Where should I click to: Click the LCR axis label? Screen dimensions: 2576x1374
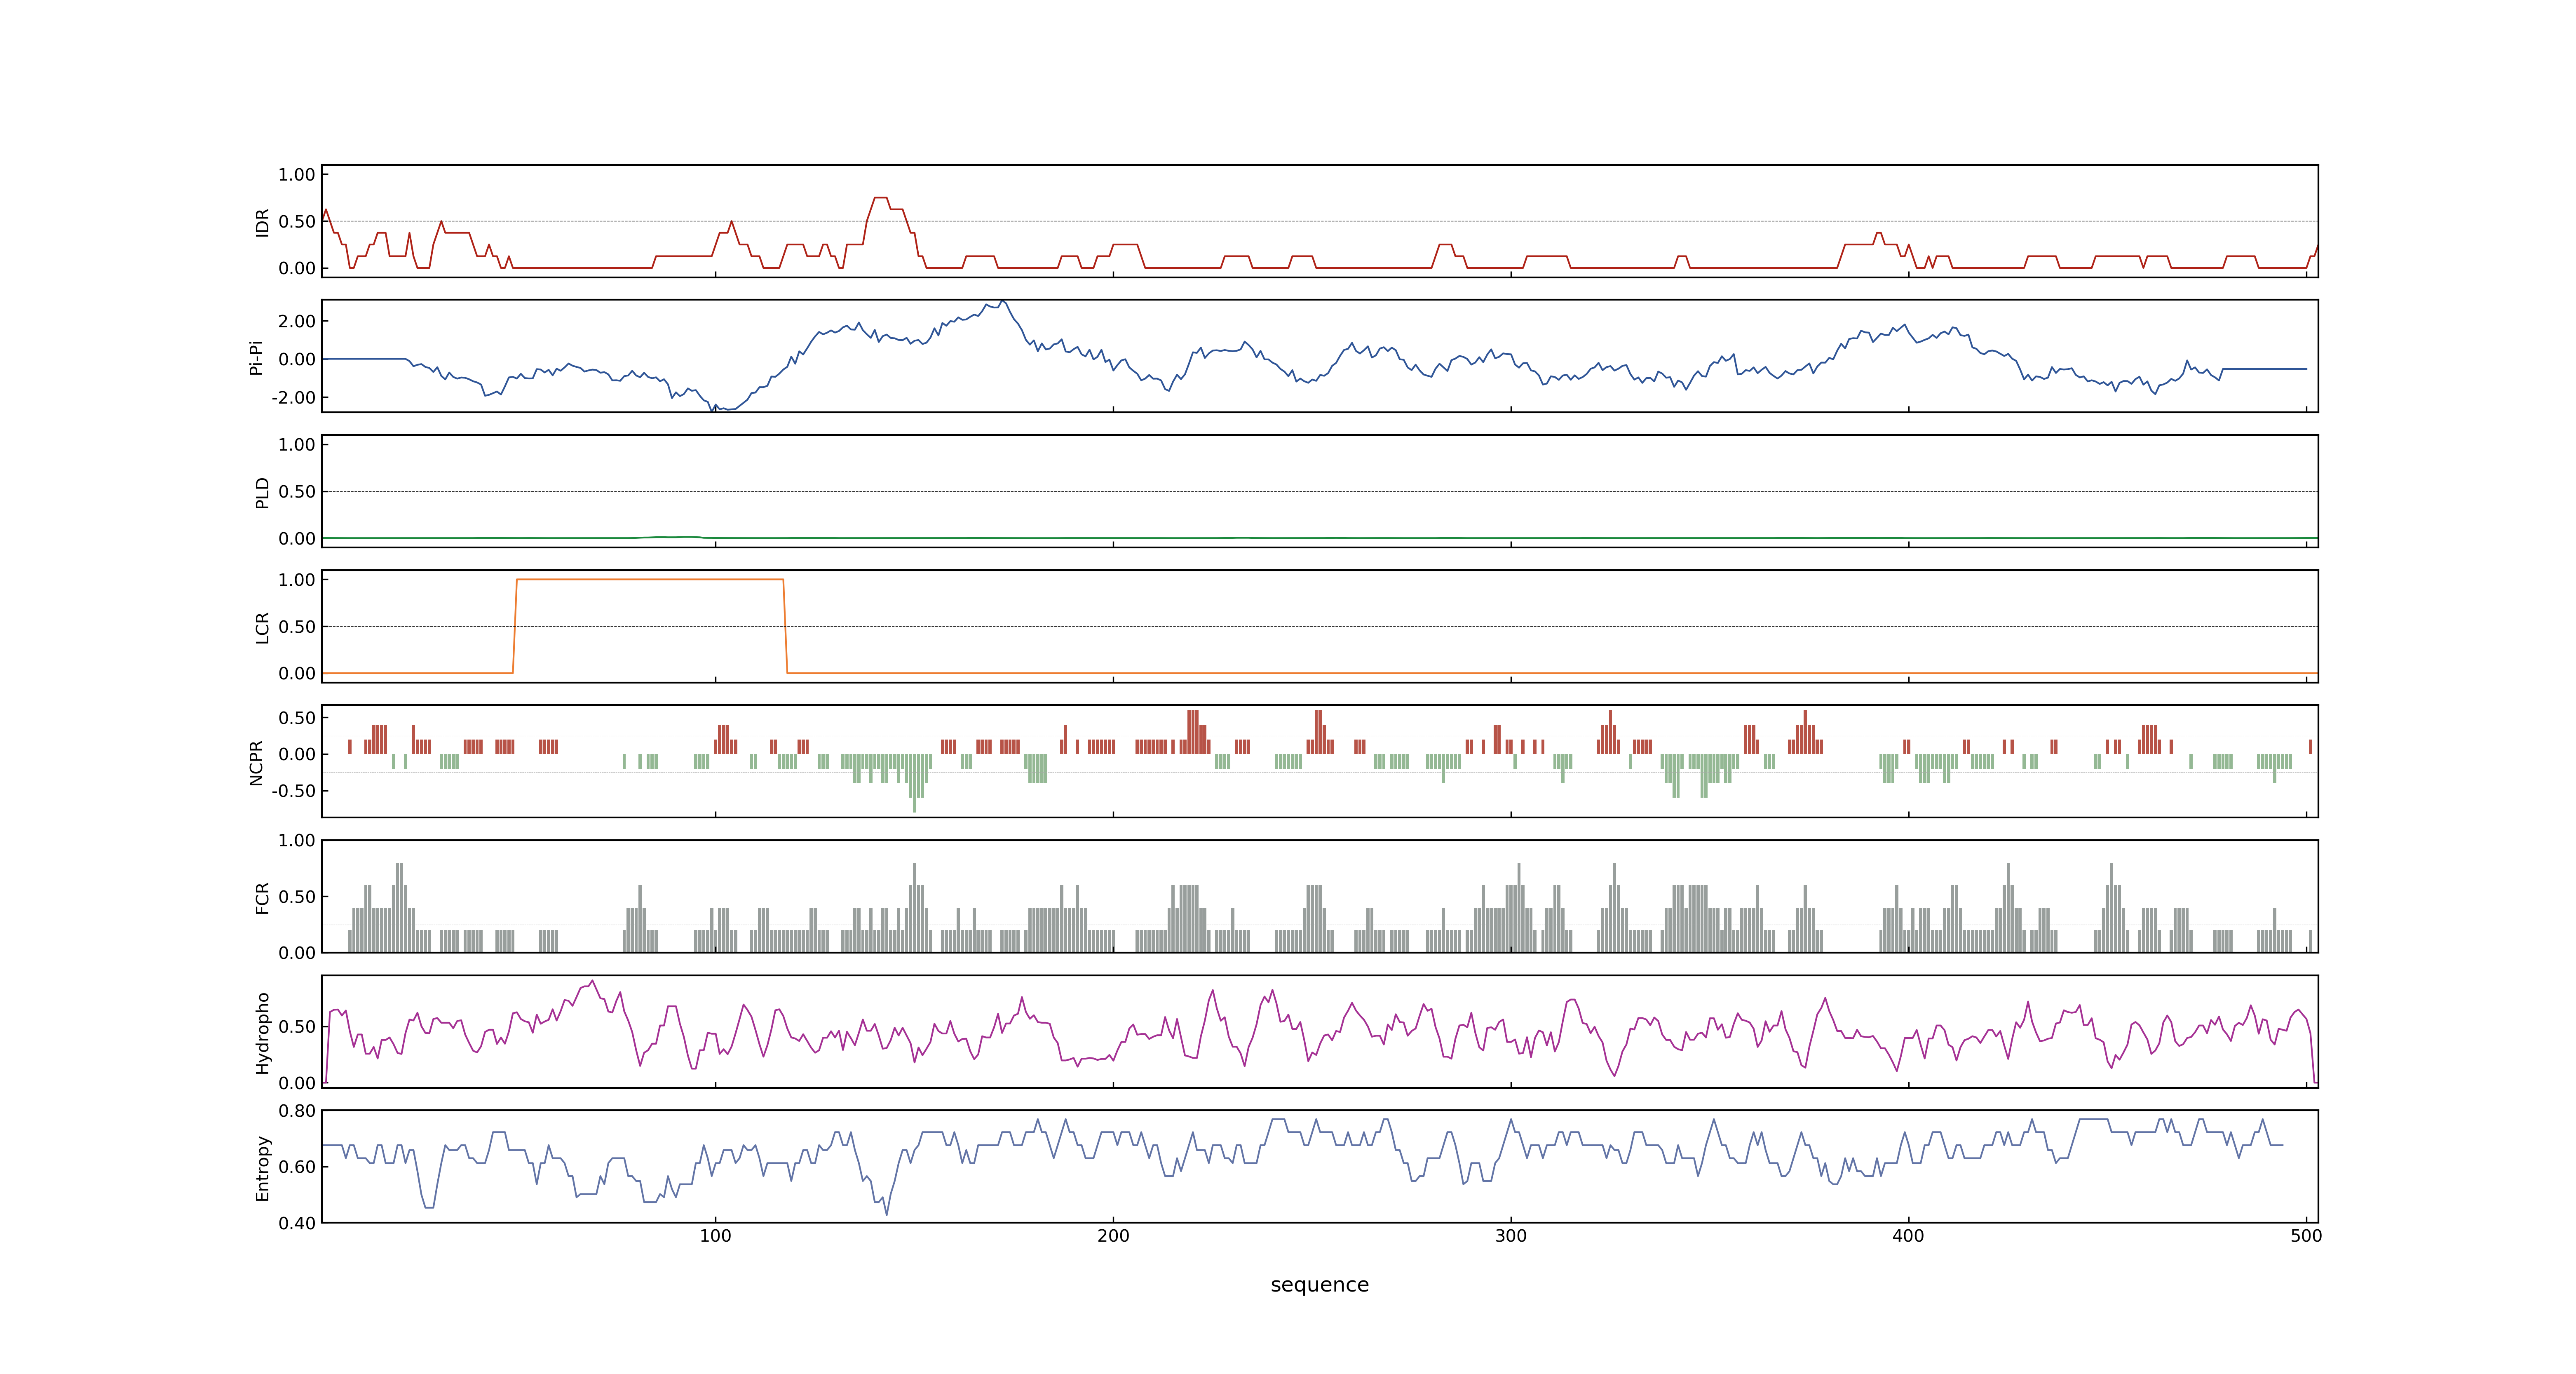pos(262,627)
